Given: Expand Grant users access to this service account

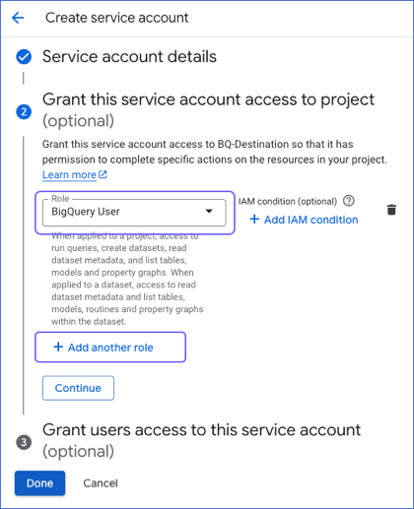Looking at the screenshot, I should click(x=201, y=440).
